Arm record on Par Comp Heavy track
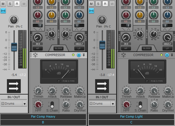 click(17, 4)
